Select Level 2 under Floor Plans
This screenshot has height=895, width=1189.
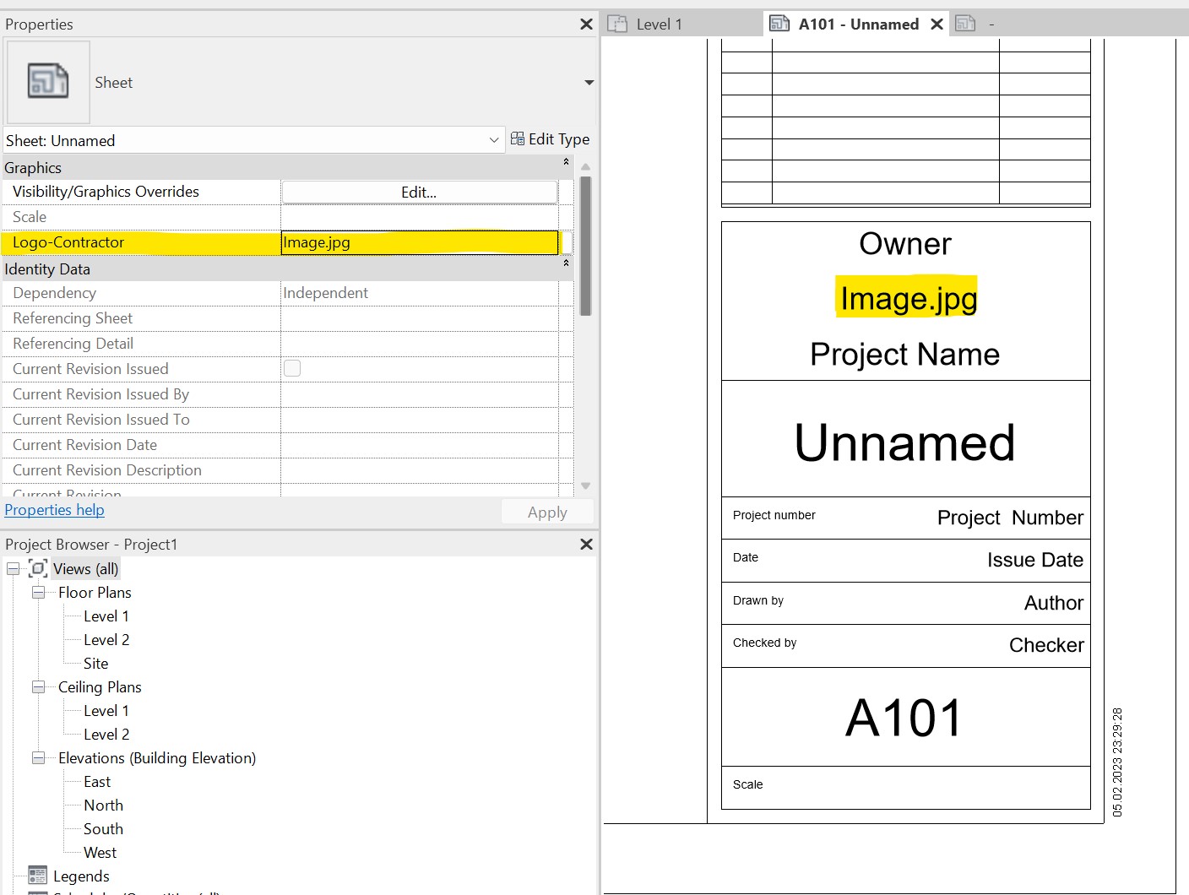[106, 640]
